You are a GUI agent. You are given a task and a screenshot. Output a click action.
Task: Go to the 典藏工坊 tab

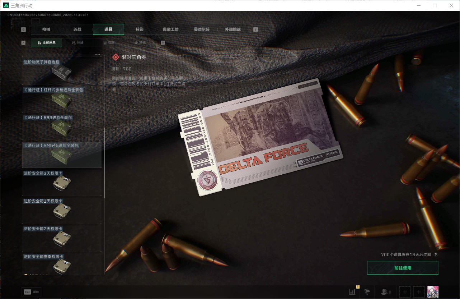pyautogui.click(x=170, y=29)
